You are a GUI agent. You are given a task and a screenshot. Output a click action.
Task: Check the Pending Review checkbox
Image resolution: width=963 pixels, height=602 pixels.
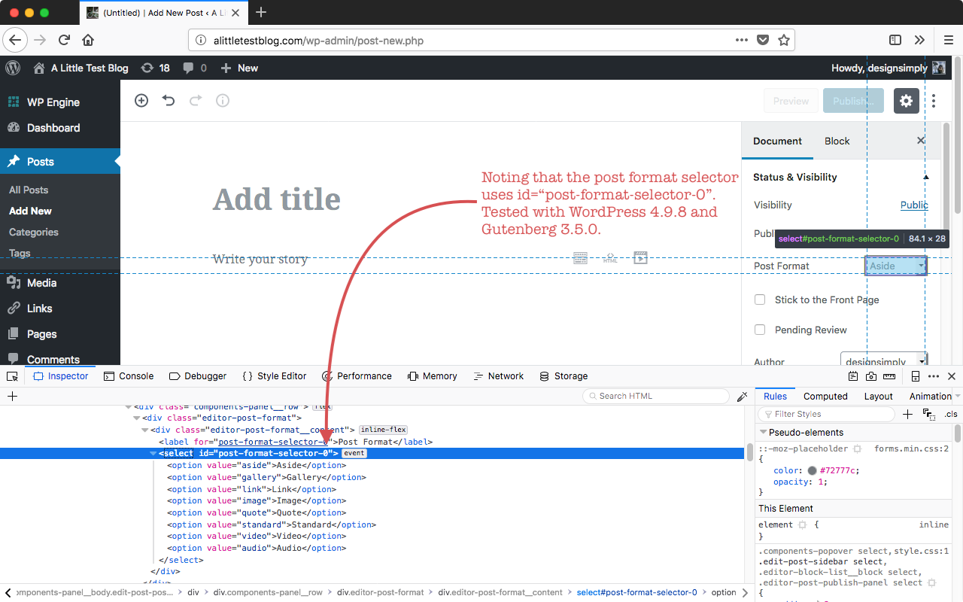[760, 330]
